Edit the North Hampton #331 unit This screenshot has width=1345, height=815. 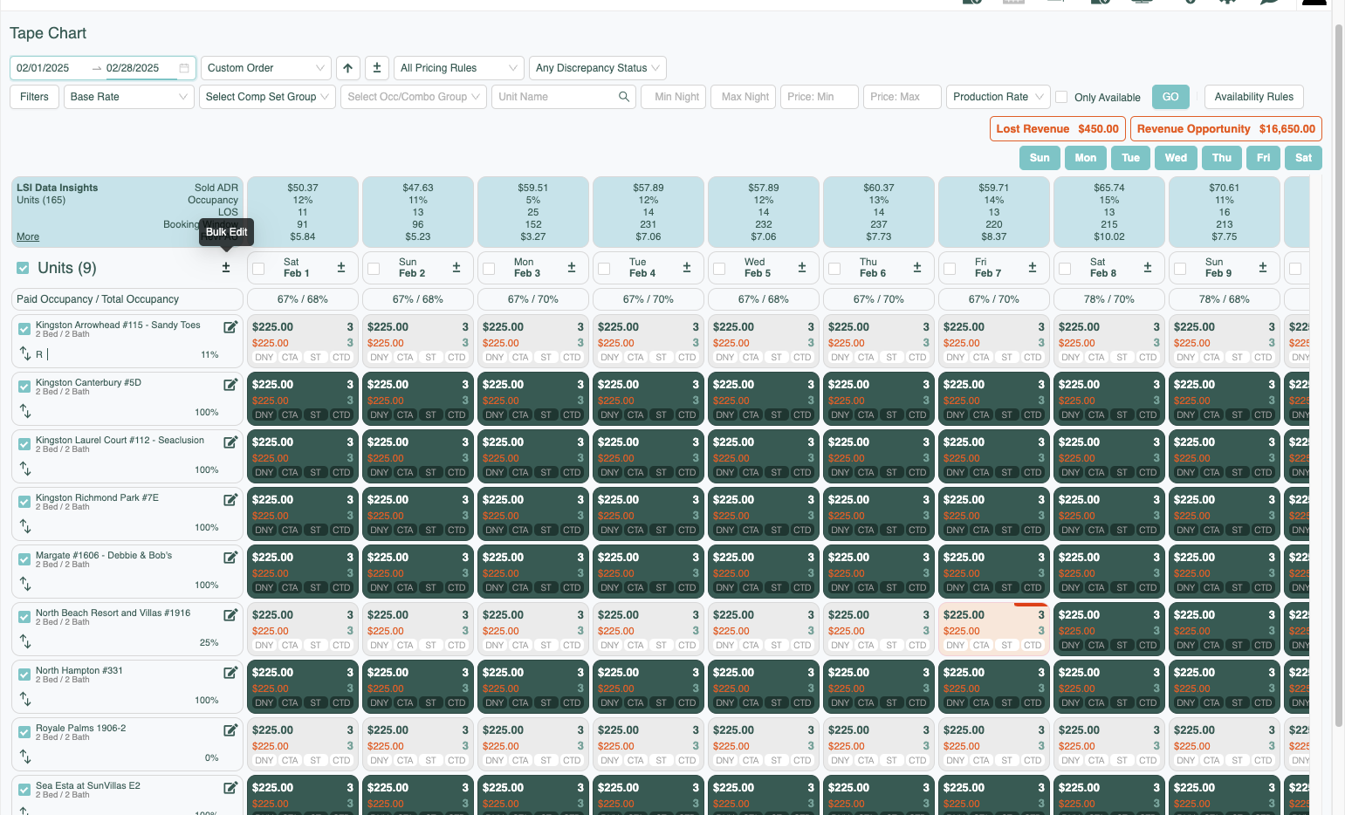click(x=230, y=673)
